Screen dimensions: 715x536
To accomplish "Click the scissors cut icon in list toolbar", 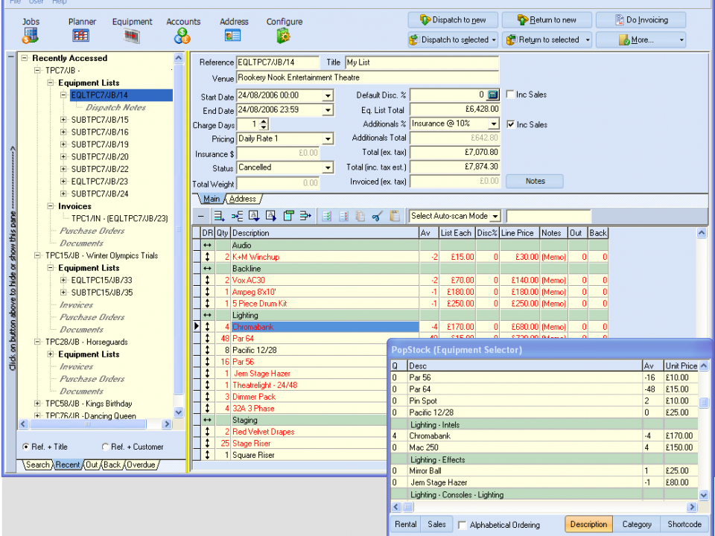I will [x=377, y=216].
